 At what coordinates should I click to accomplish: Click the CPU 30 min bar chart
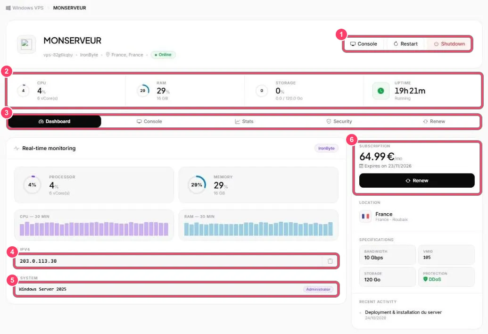click(94, 229)
